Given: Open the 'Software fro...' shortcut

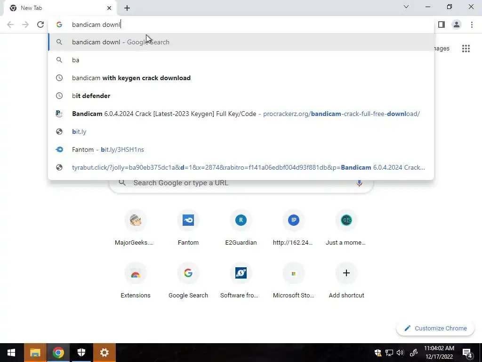Looking at the screenshot, I should [x=241, y=281].
